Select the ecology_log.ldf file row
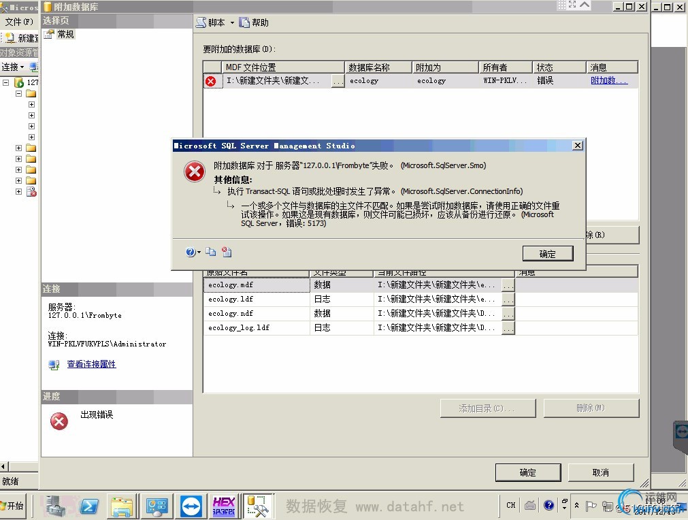This screenshot has width=688, height=520. point(421,328)
